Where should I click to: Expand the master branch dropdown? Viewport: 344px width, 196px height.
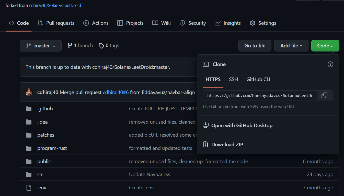pos(41,46)
